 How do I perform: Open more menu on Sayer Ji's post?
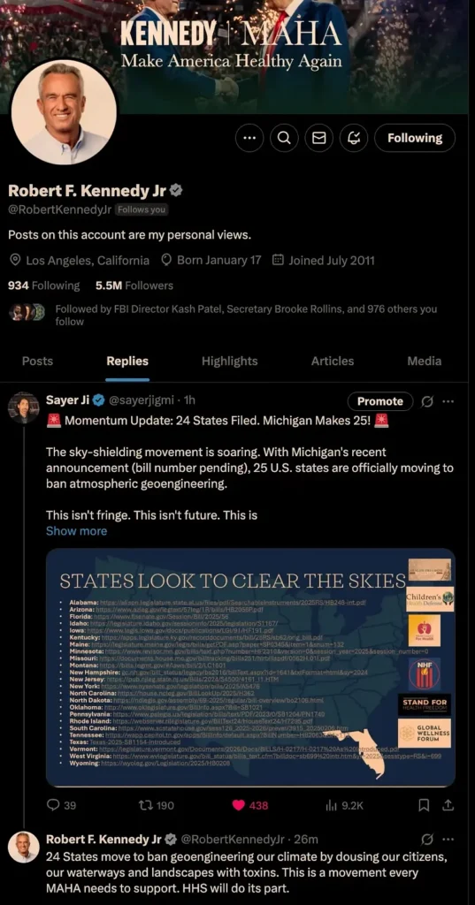point(448,401)
